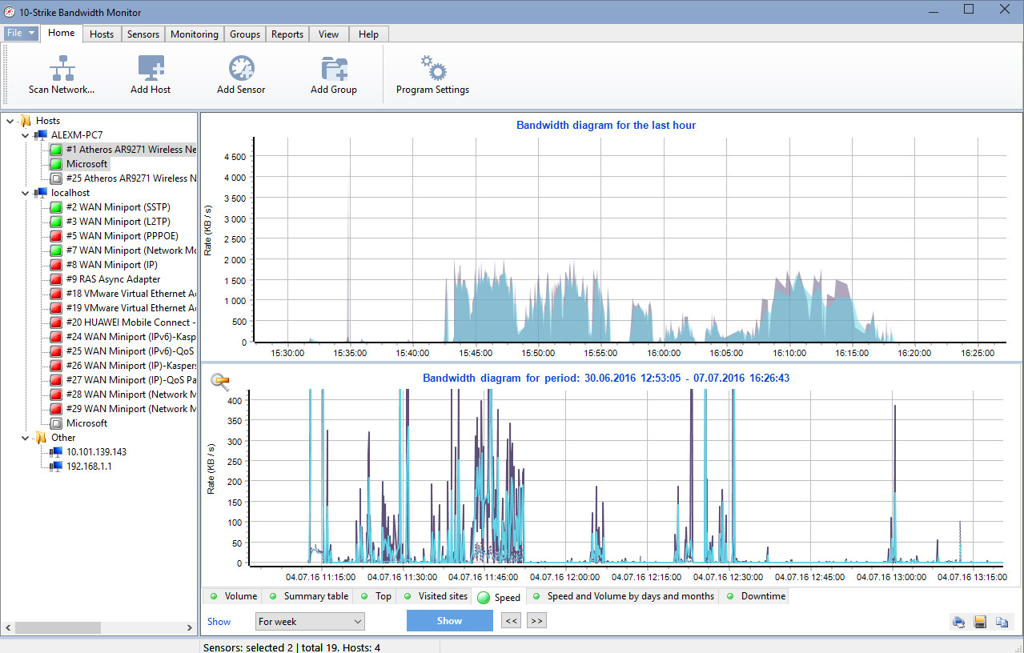Click green status icon of #3 WAN Miniport (L2TP)
Viewport: 1024px width, 653px height.
click(x=56, y=222)
